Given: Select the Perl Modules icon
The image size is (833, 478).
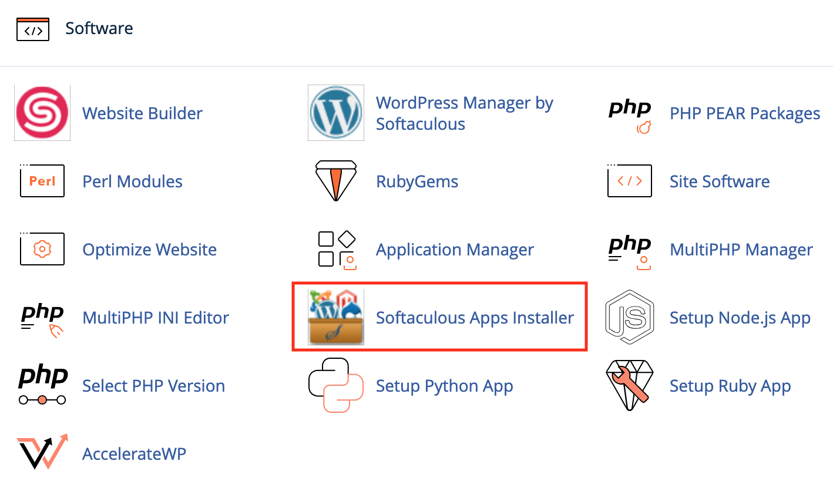Looking at the screenshot, I should (42, 181).
